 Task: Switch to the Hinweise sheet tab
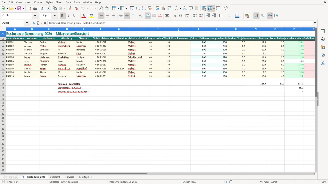point(69,177)
